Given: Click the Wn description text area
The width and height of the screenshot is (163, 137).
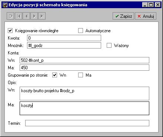Looking at the screenshot, I should [x=84, y=93].
